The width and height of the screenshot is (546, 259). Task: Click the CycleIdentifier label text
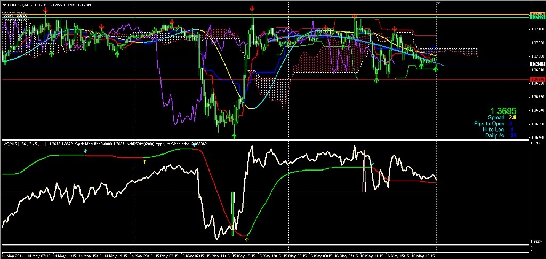pyautogui.click(x=87, y=143)
